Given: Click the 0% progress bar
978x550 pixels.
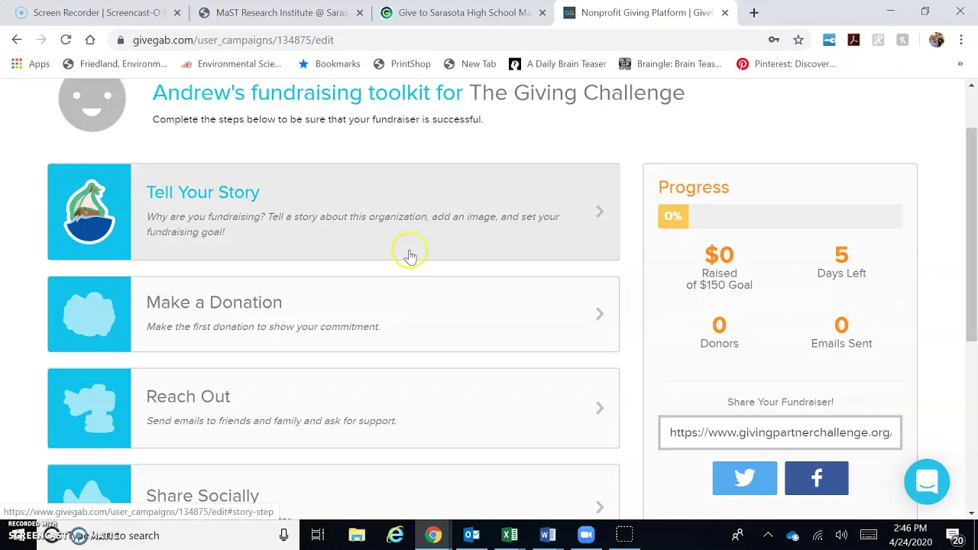Looking at the screenshot, I should (x=780, y=216).
